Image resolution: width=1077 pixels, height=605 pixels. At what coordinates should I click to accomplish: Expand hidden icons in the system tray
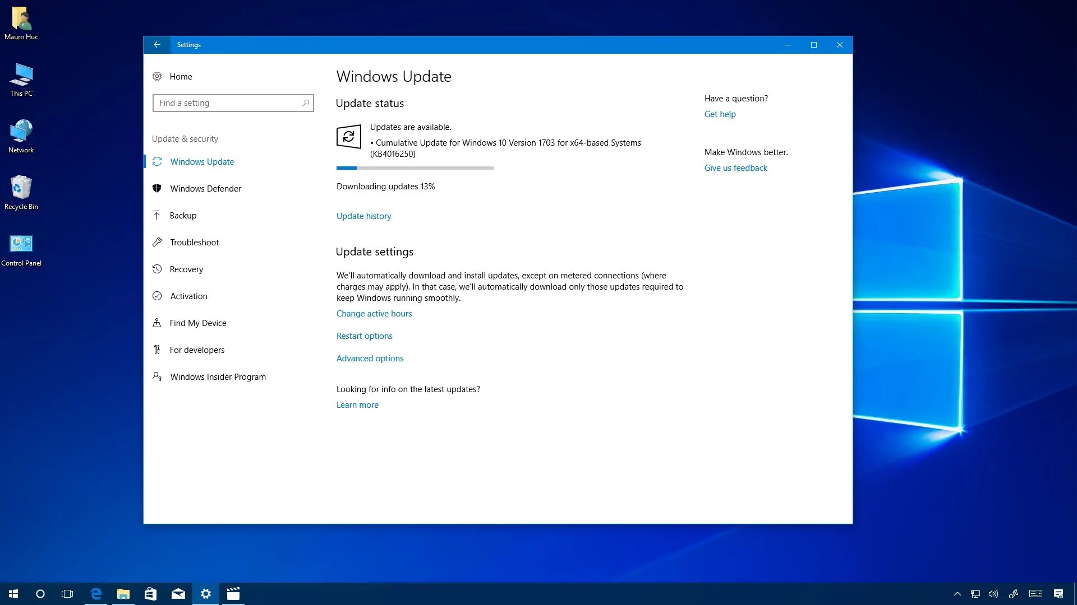coord(956,593)
